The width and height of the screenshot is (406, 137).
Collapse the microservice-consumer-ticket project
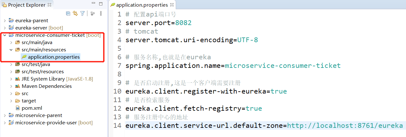pyautogui.click(x=5, y=35)
